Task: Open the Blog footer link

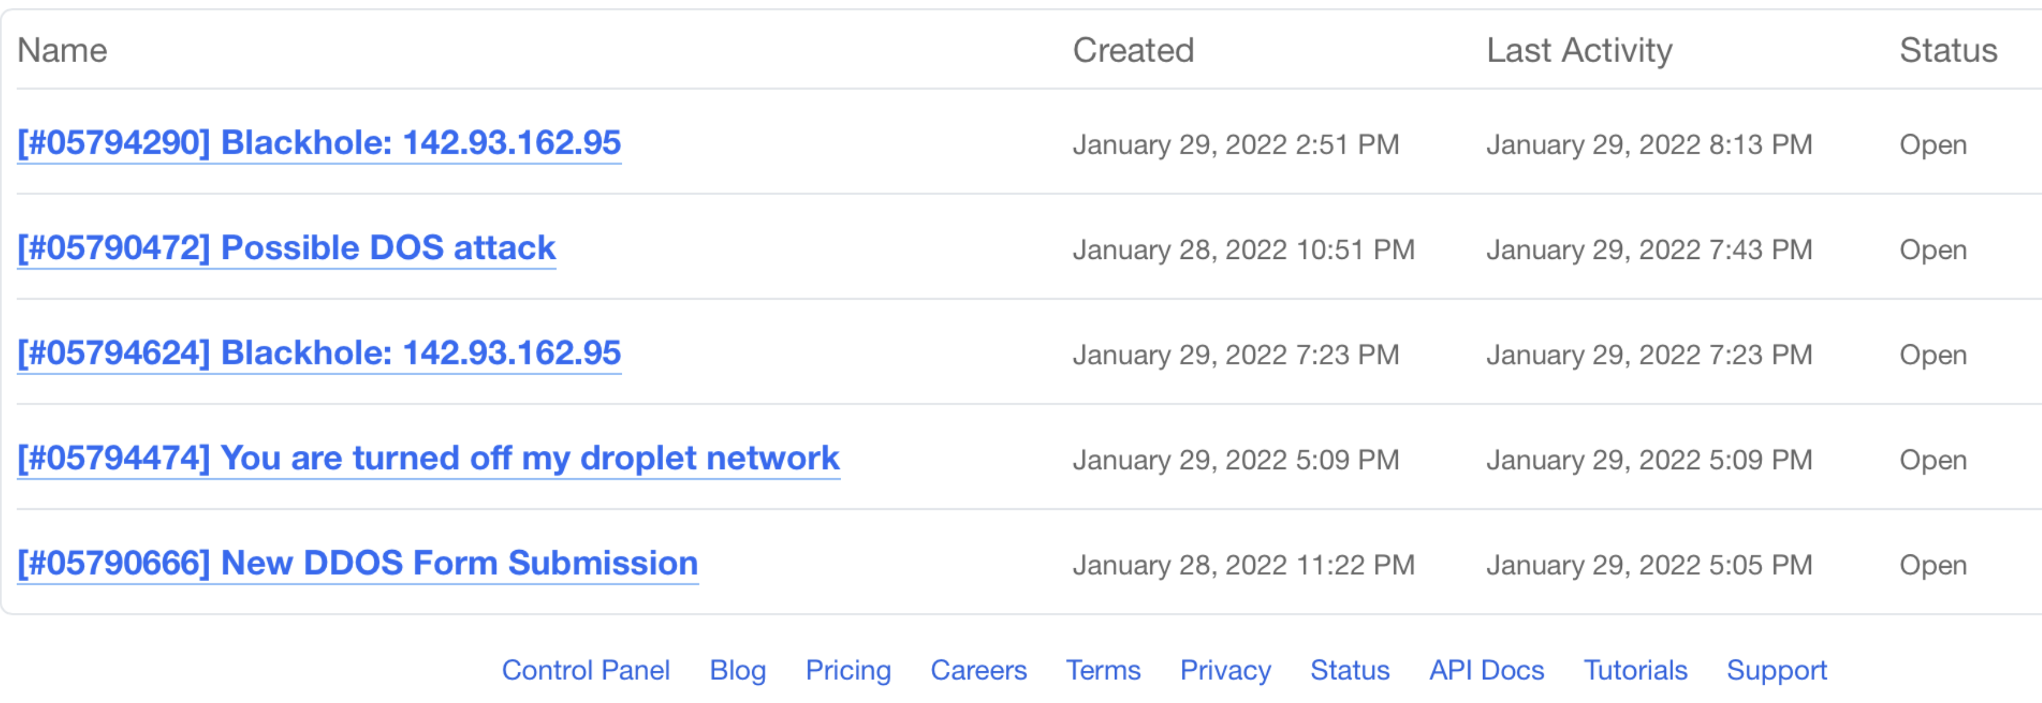Action: coord(737,671)
